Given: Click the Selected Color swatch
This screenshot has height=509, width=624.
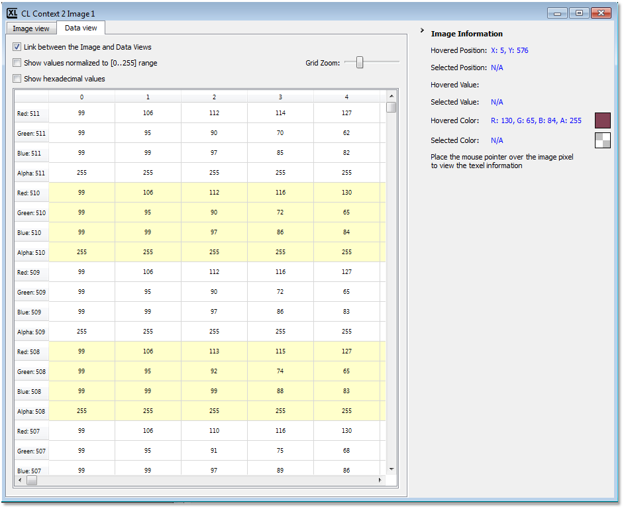Looking at the screenshot, I should click(x=603, y=140).
